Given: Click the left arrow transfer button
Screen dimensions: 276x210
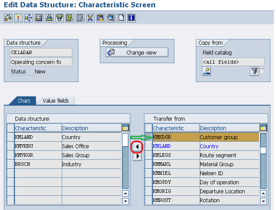Looking at the screenshot, I should pos(137,147).
